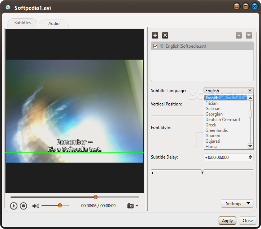Click the app icon in title bar
The image size is (261, 229).
8,8
